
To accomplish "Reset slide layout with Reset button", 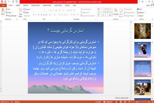I will pyautogui.click(x=26, y=12).
